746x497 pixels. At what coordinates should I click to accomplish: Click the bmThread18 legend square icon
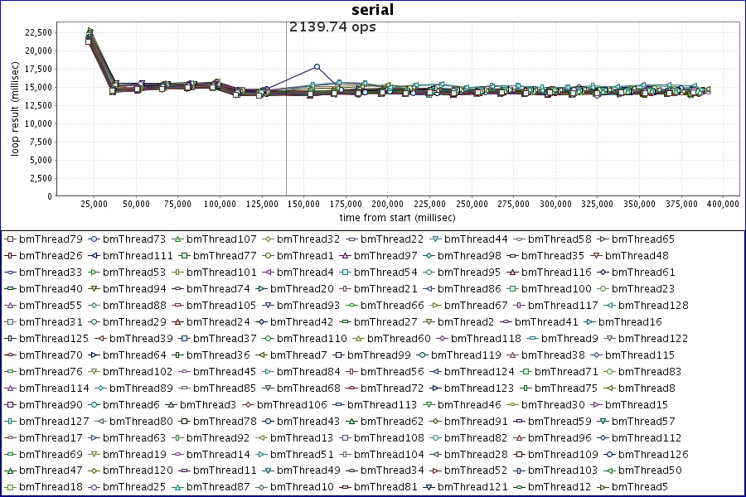(10, 488)
